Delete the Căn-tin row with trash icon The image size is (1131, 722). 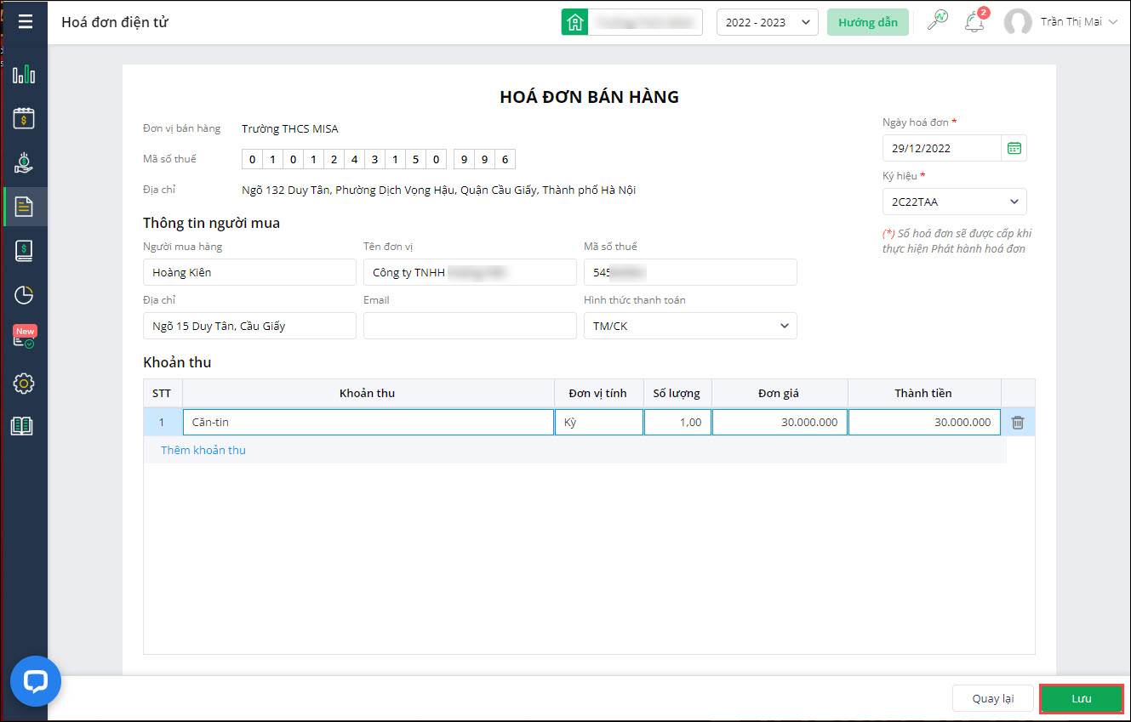point(1017,422)
